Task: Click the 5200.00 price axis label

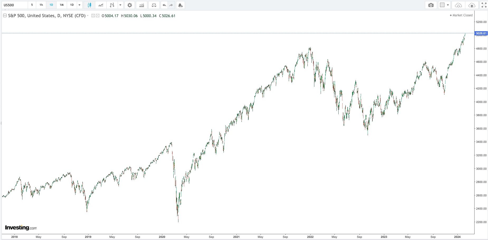Action: click(x=481, y=22)
